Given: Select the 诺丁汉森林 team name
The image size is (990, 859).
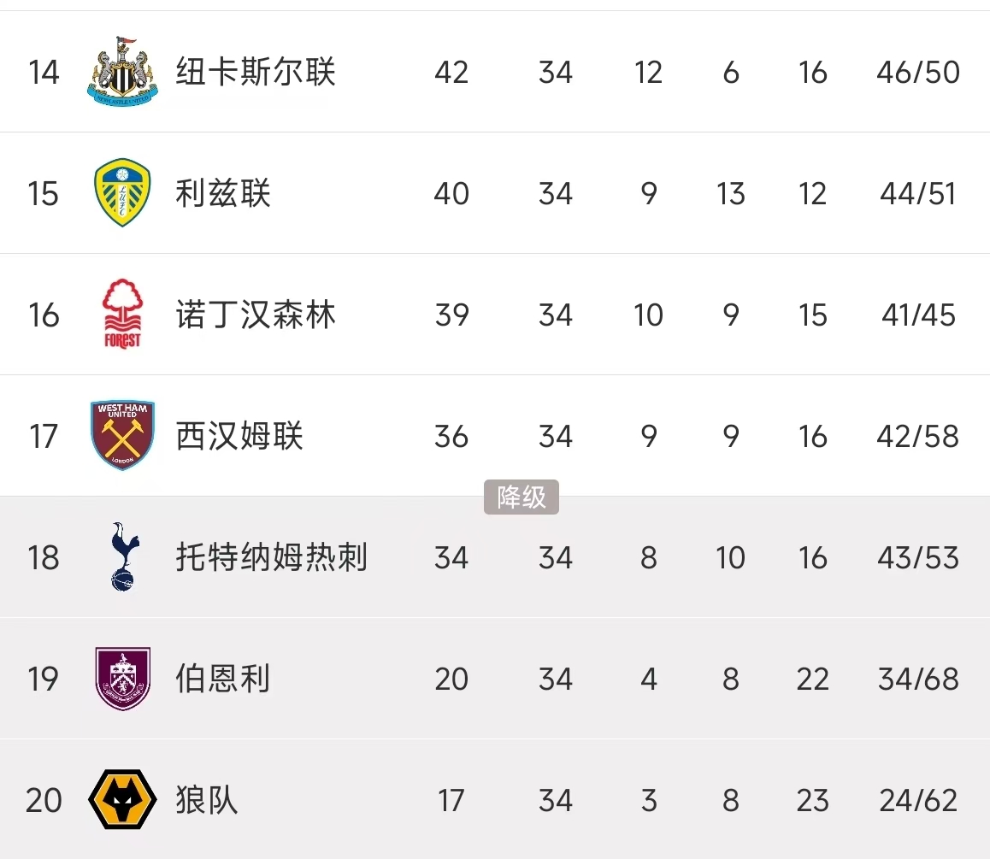Looking at the screenshot, I should click(256, 315).
